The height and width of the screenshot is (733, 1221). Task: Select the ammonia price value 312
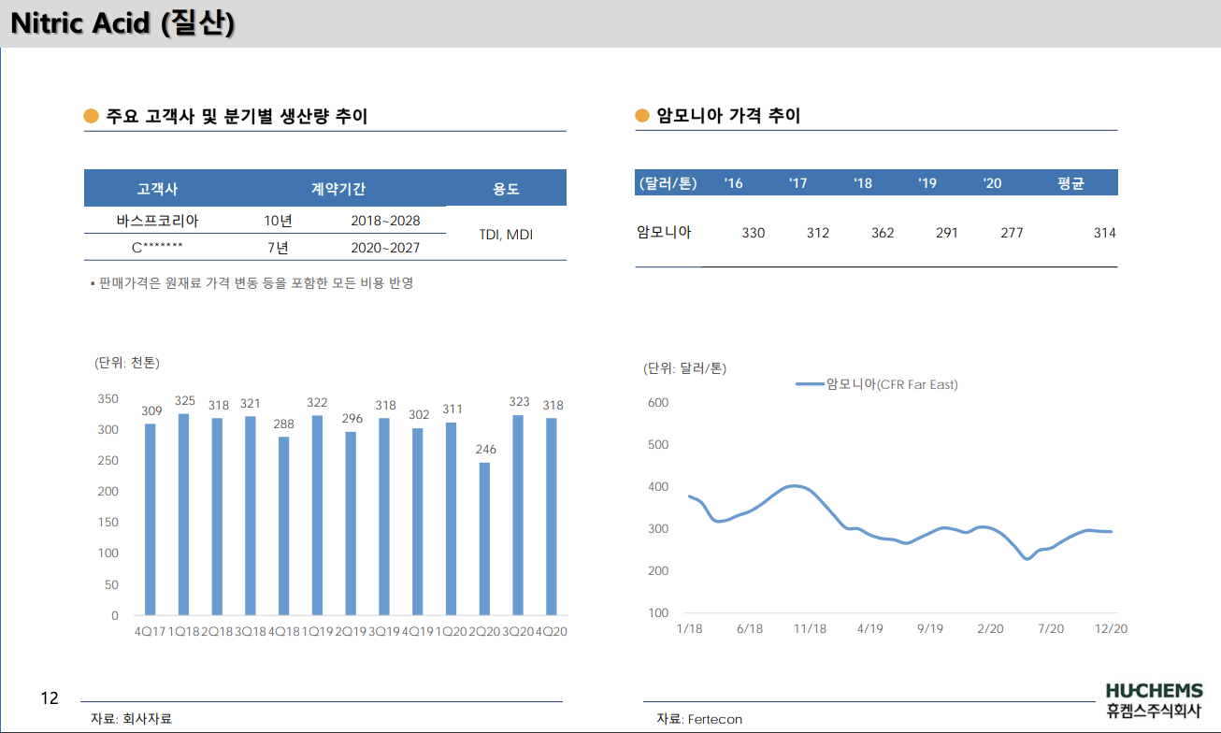pos(818,233)
